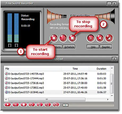Image resolution: width=122 pixels, height=114 pixels.
Task: Click the add file icon with plus
Action: click(48, 104)
